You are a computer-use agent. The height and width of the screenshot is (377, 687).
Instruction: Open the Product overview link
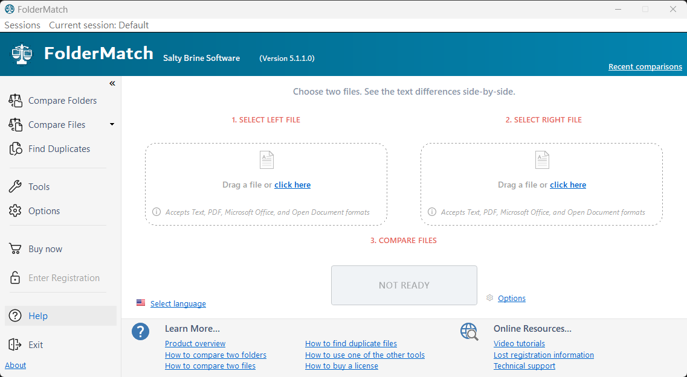[x=195, y=343]
